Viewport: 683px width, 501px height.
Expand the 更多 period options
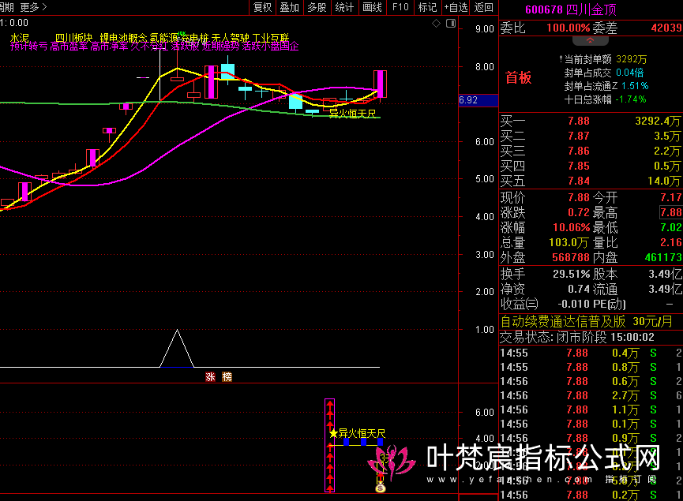click(x=33, y=7)
